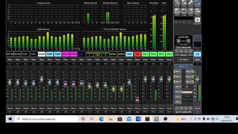The width and height of the screenshot is (238, 134).
Task: Select the Bus 2 sends layer
Action: pos(189,71)
